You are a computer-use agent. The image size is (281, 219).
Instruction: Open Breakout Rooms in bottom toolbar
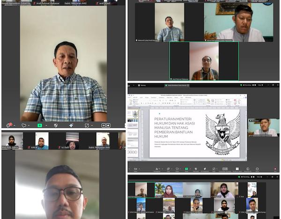coord(237,169)
